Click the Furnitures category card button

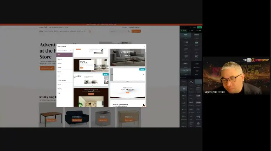tap(77, 120)
